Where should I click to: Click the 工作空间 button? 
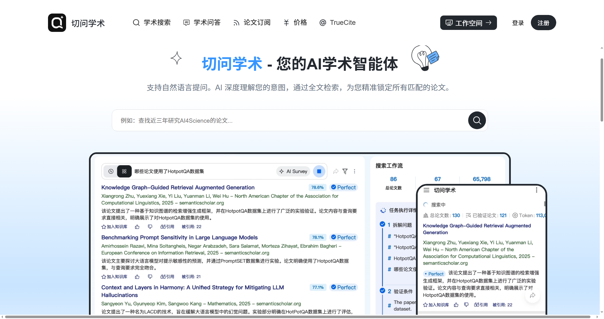pos(468,23)
